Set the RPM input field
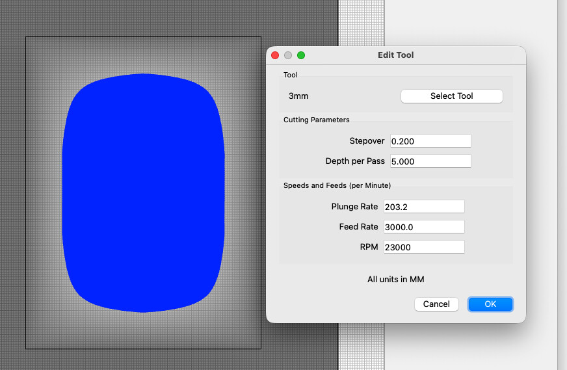This screenshot has height=370, width=567. pos(424,247)
